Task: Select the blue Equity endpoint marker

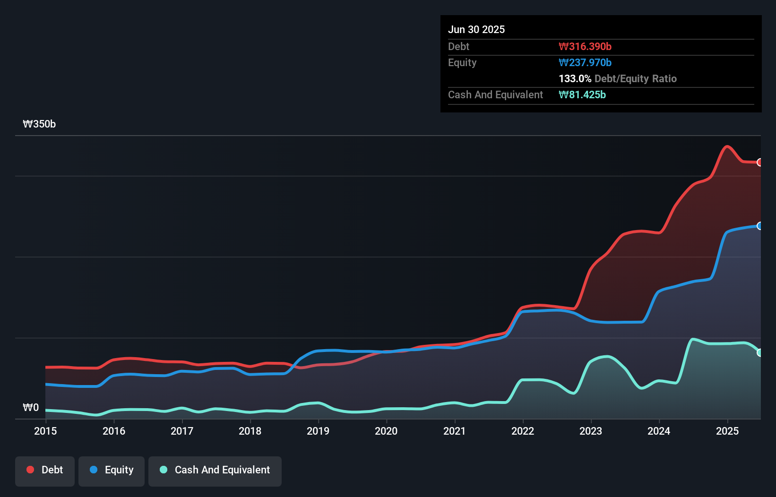Action: [759, 226]
